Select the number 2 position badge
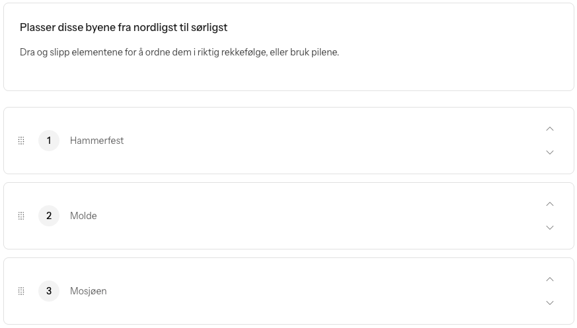This screenshot has height=328, width=577. 49,216
